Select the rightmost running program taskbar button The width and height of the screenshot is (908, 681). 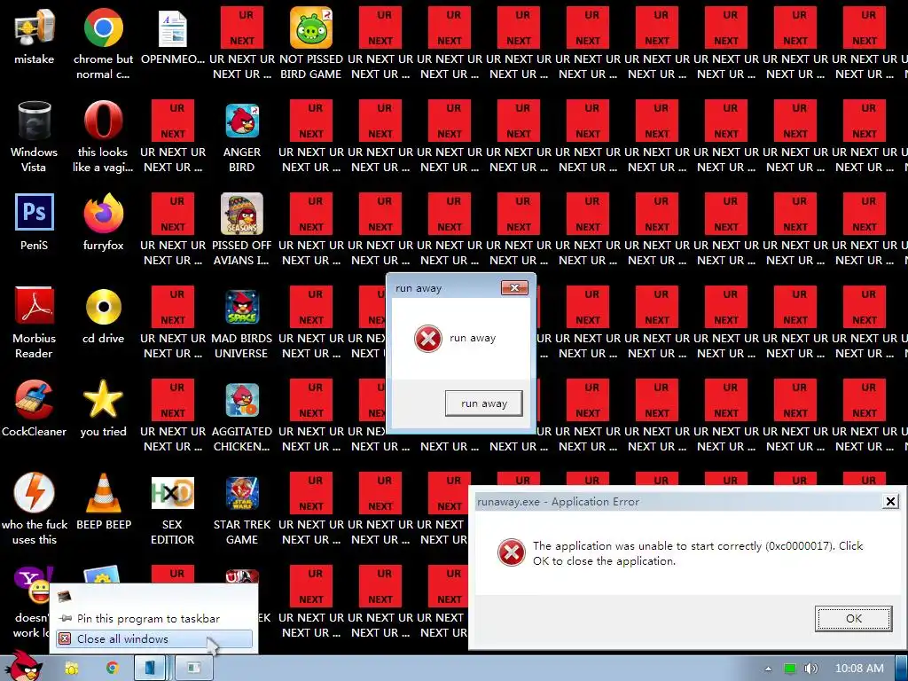[x=194, y=669]
